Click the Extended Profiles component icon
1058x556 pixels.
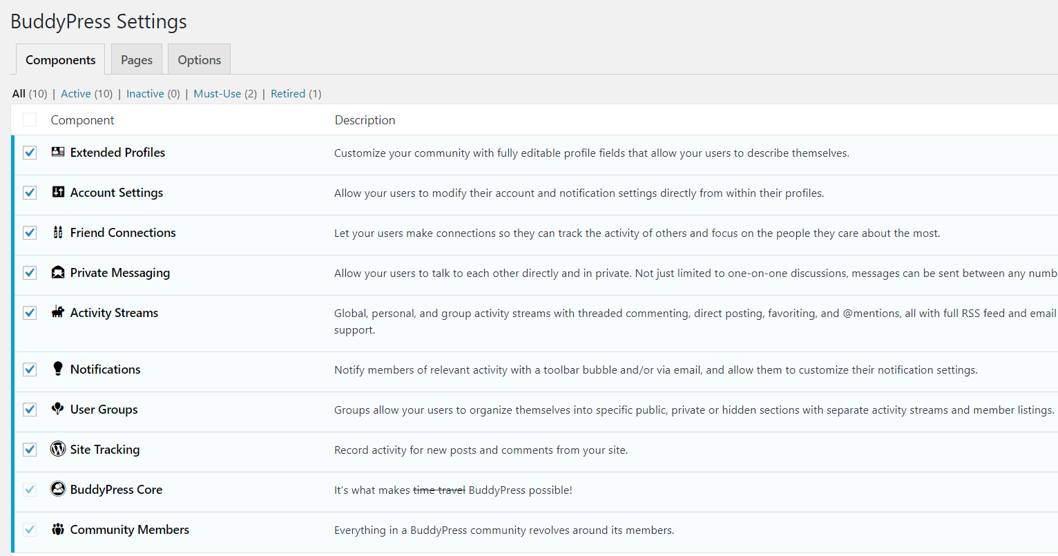click(x=58, y=152)
